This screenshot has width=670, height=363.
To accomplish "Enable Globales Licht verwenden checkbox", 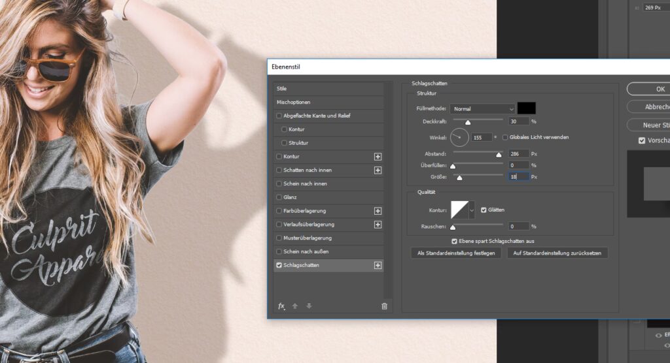I will [x=505, y=137].
